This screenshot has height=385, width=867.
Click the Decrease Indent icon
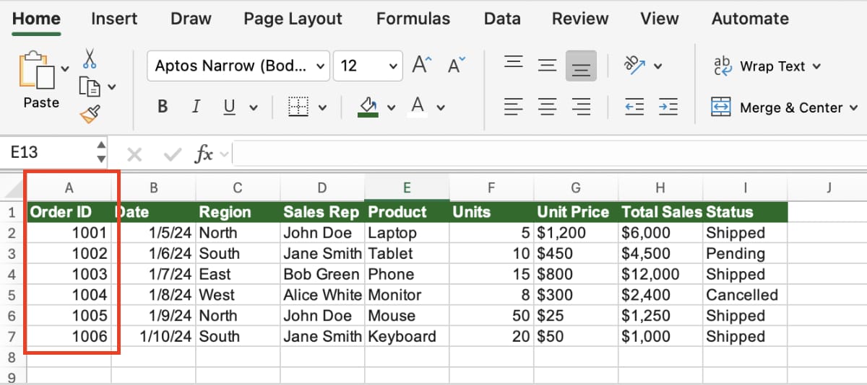[634, 107]
